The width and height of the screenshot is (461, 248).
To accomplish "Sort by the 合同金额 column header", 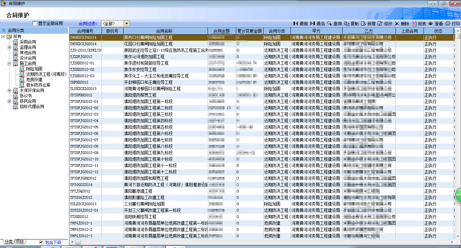I will coord(222,31).
